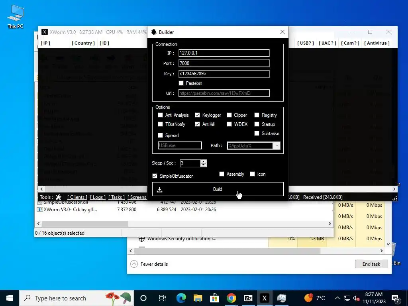The width and height of the screenshot is (408, 306).
Task: Open the [ Logs ] tab
Action: 98,197
